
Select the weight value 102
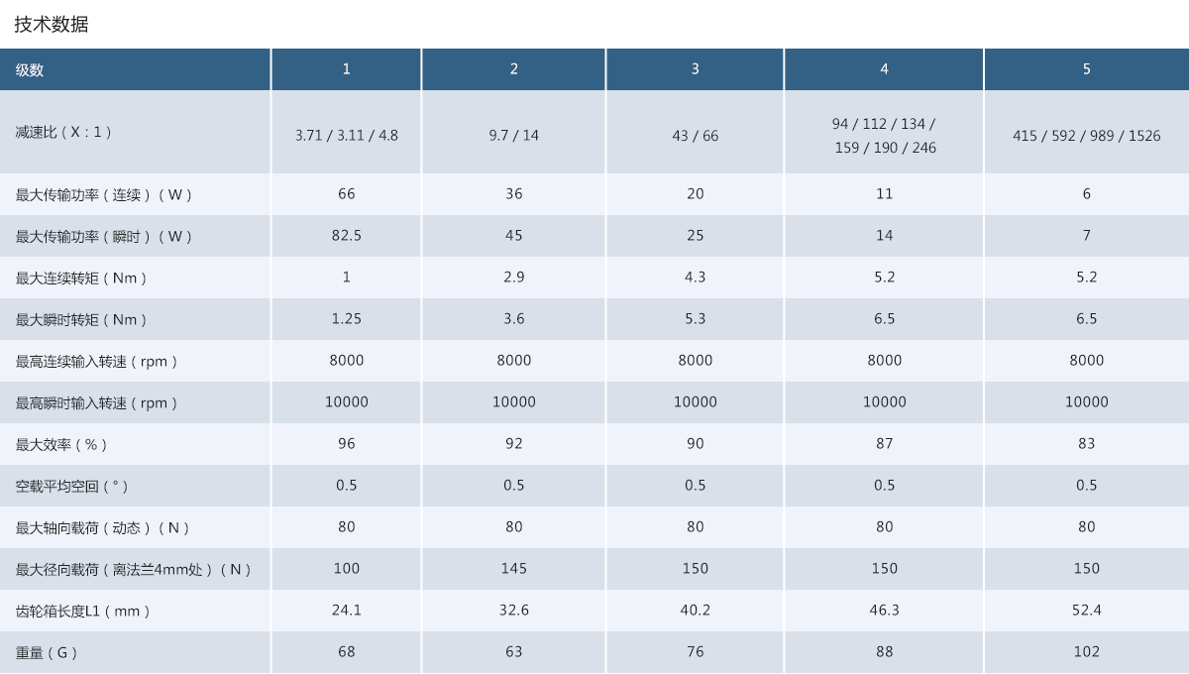1086,652
